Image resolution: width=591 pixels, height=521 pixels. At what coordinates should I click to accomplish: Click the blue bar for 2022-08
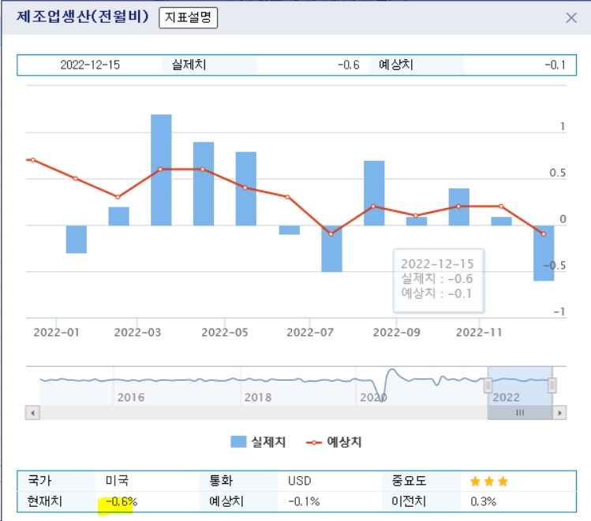click(x=374, y=193)
